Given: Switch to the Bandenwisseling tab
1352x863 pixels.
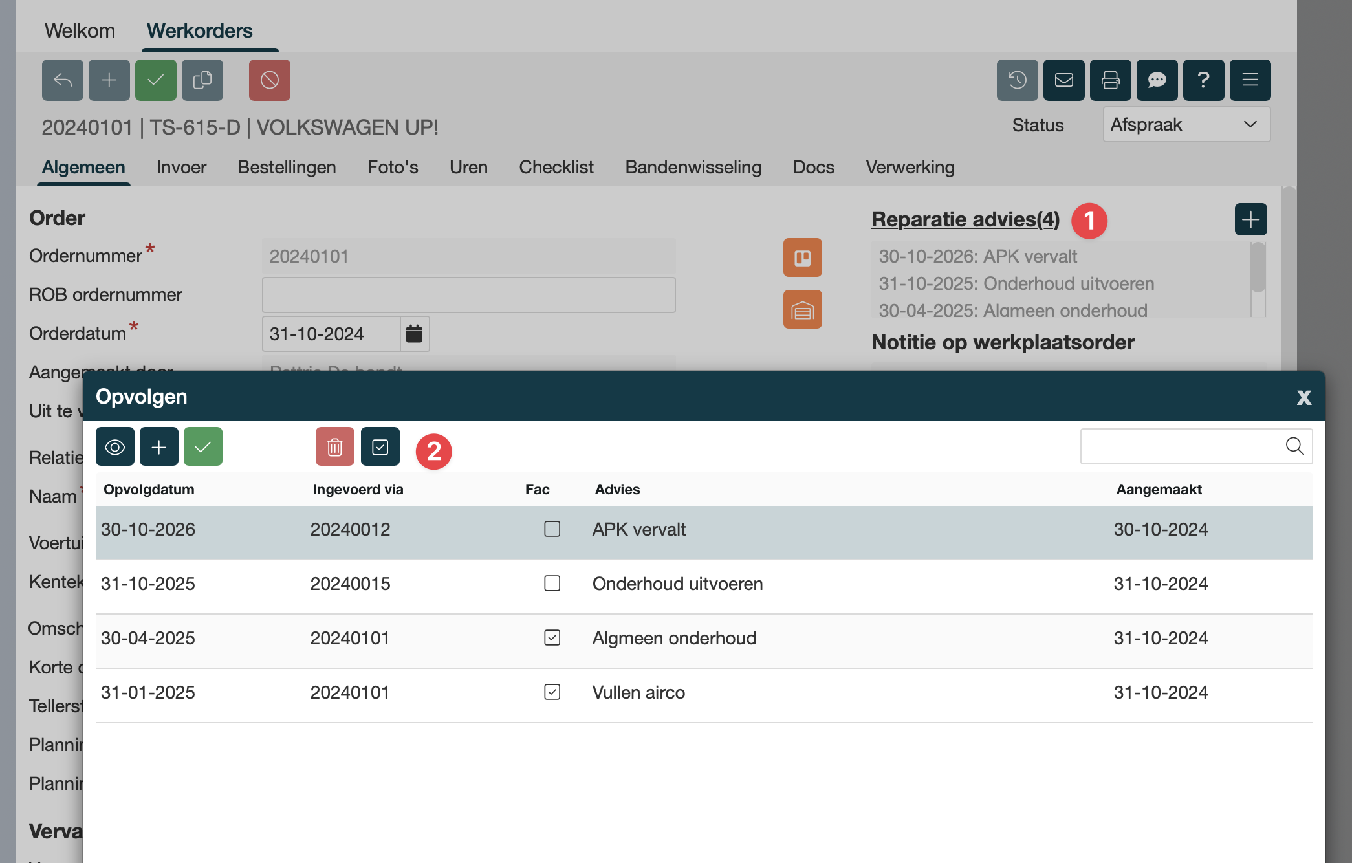Looking at the screenshot, I should [693, 167].
